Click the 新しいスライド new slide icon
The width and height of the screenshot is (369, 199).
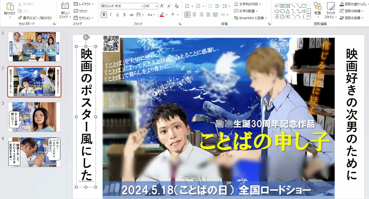click(65, 6)
